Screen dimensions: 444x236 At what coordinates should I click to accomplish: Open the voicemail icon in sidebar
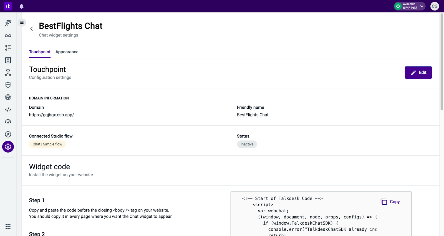(8, 36)
